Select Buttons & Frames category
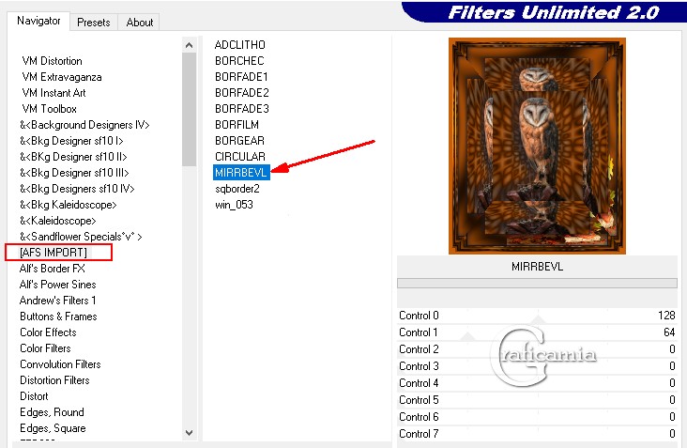Image resolution: width=687 pixels, height=448 pixels. 58,317
